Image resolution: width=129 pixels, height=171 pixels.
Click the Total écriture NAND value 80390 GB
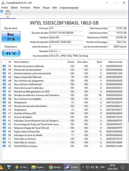(118, 37)
